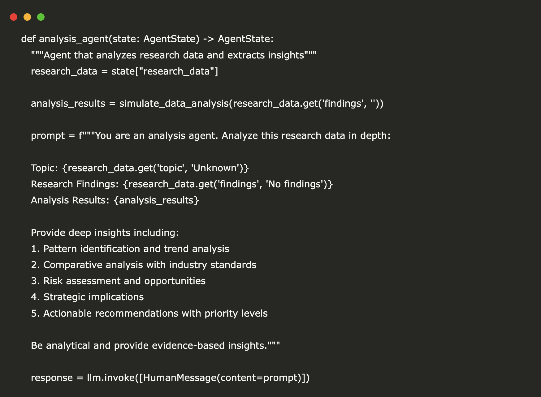Click the docstring about extracting insights
The width and height of the screenshot is (541, 397).
[x=174, y=55]
